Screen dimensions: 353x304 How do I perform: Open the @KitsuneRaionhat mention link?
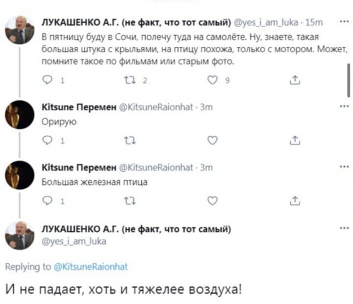[x=91, y=266]
